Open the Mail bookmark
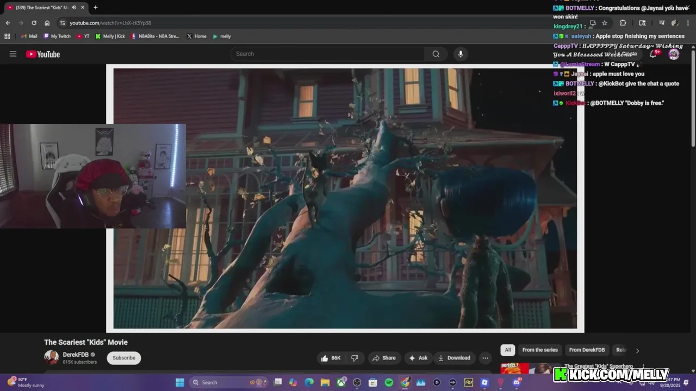696x391 pixels. pyautogui.click(x=29, y=36)
